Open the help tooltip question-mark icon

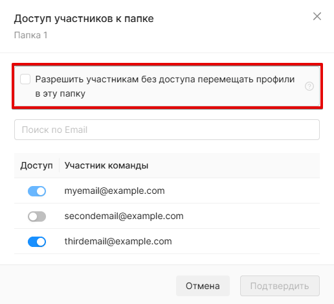(x=309, y=86)
